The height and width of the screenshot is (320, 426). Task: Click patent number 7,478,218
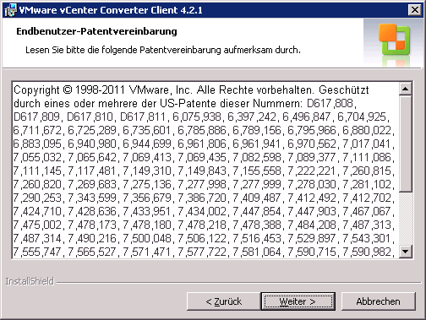pos(202,225)
